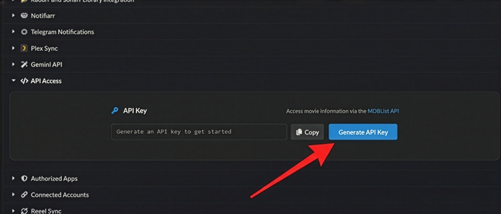
Task: Collapse the API Access section arrow
Action: [x=13, y=81]
